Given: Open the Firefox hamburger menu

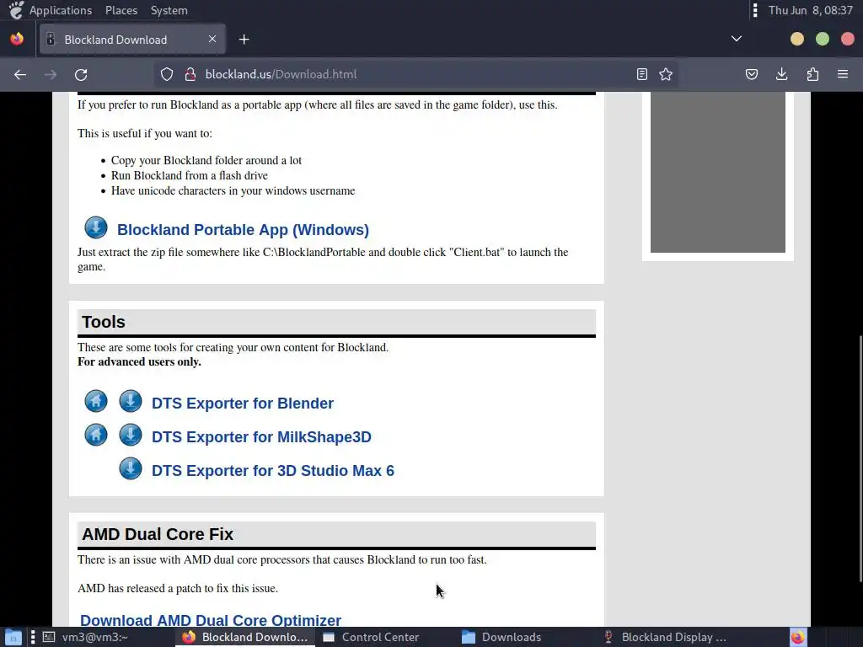Looking at the screenshot, I should click(x=843, y=74).
